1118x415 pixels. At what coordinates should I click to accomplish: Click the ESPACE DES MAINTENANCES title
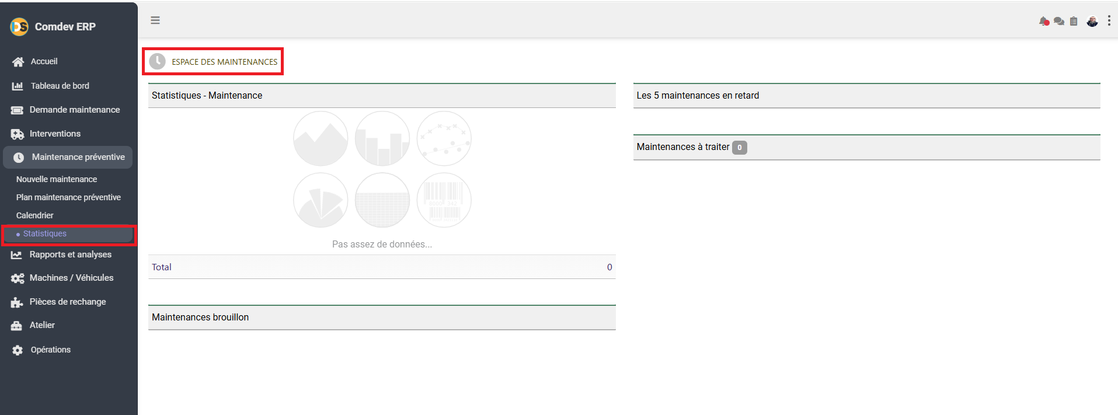click(225, 62)
